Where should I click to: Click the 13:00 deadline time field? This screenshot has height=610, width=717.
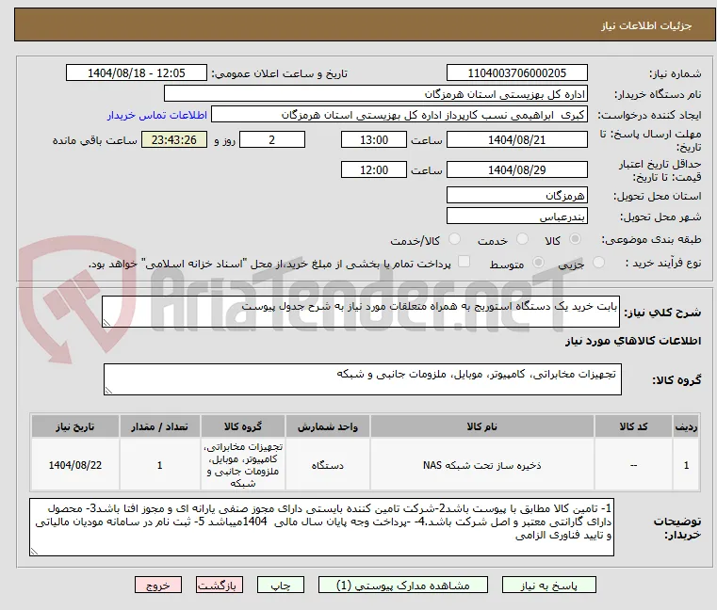(374, 140)
